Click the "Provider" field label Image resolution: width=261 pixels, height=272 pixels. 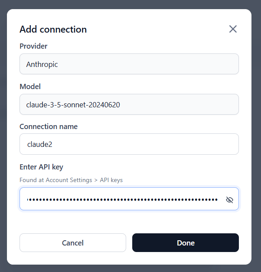tap(33, 46)
